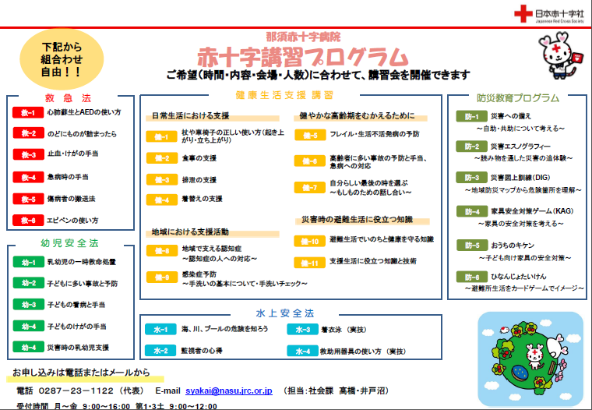This screenshot has width=592, height=410.
Task: Click the yellow 下記から組合わせ自由 bubble
Action: pos(62,59)
